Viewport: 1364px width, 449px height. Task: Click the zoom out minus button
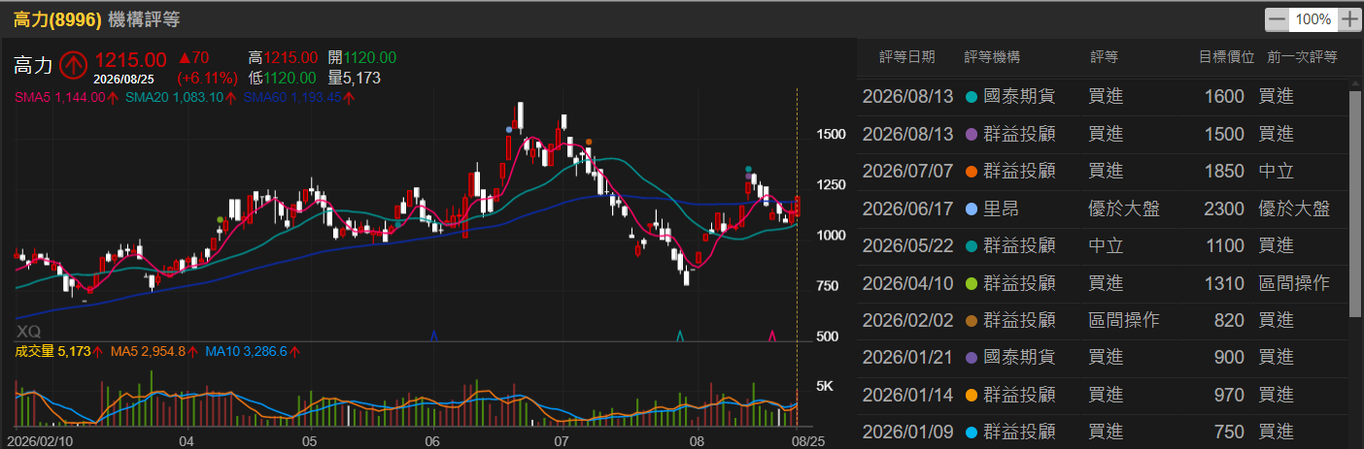1277,18
